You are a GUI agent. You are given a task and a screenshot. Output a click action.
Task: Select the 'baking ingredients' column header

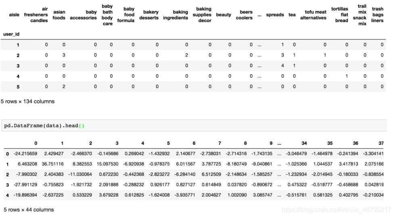point(176,15)
